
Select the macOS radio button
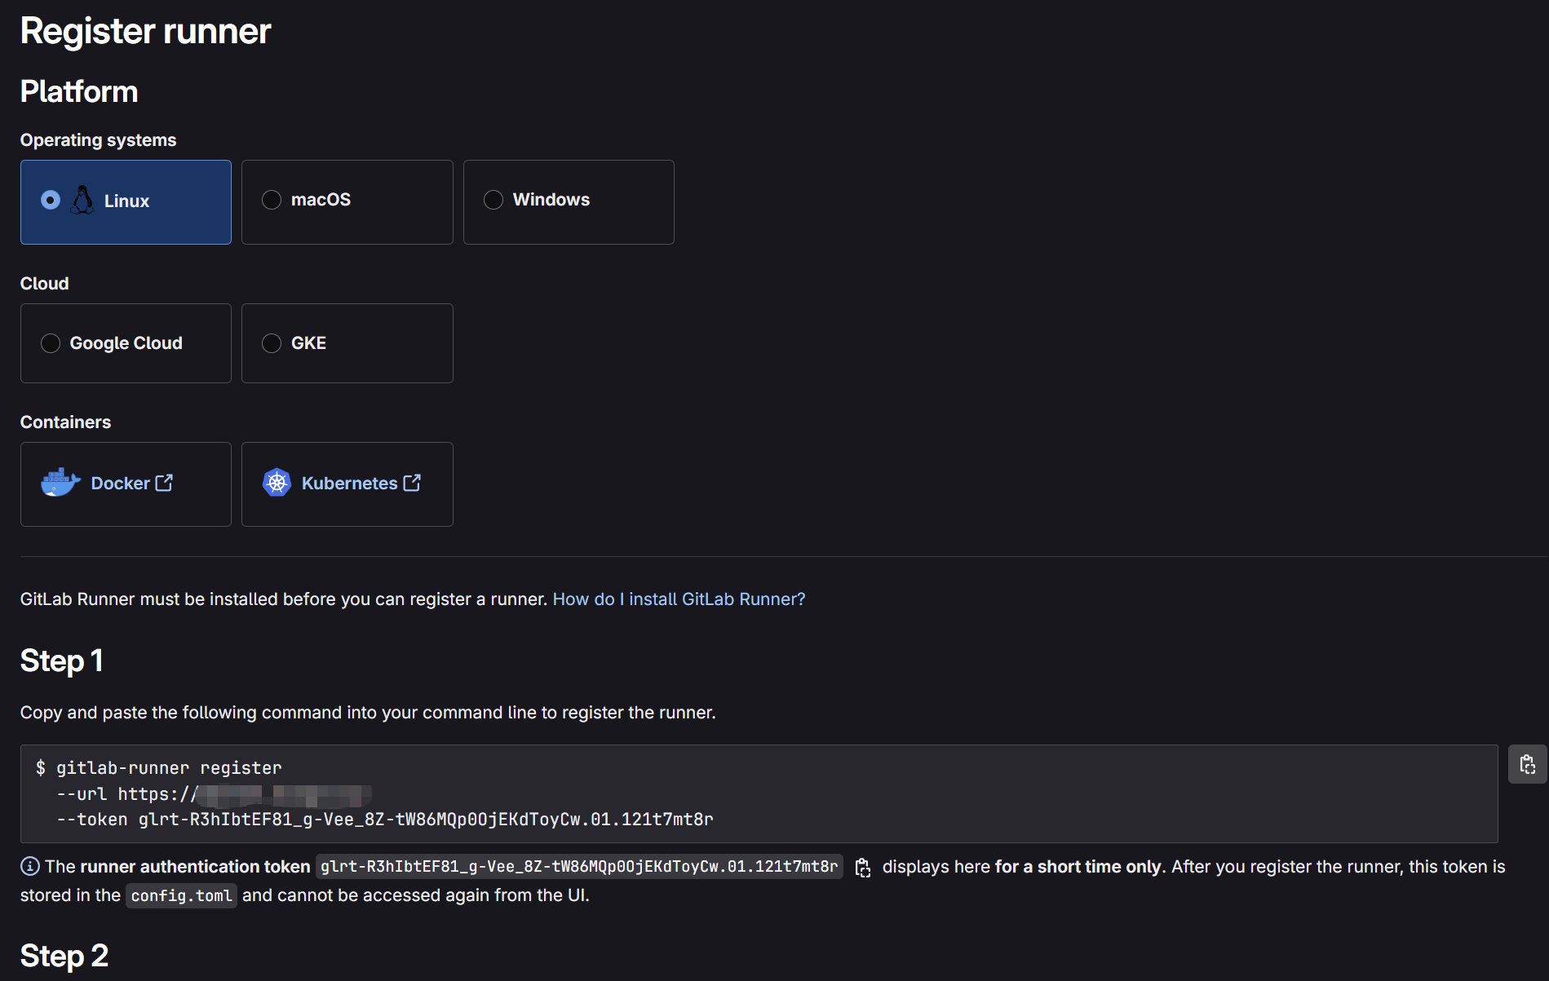272,200
